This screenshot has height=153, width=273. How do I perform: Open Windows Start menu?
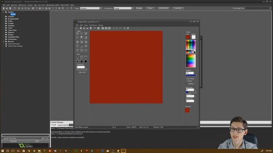[3, 151]
